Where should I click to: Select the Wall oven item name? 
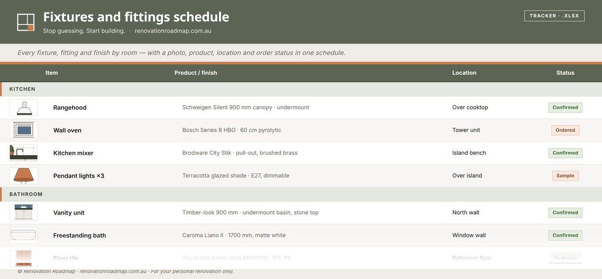point(67,130)
